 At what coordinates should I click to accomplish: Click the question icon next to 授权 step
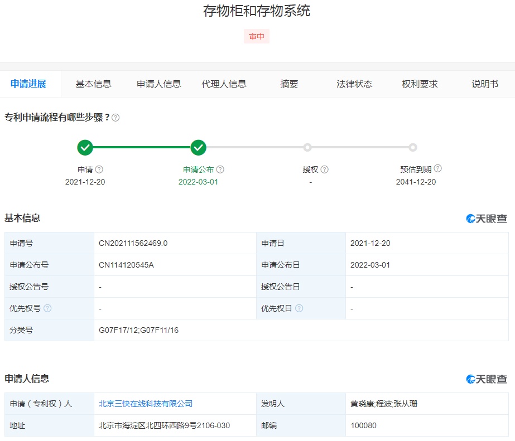(x=325, y=169)
